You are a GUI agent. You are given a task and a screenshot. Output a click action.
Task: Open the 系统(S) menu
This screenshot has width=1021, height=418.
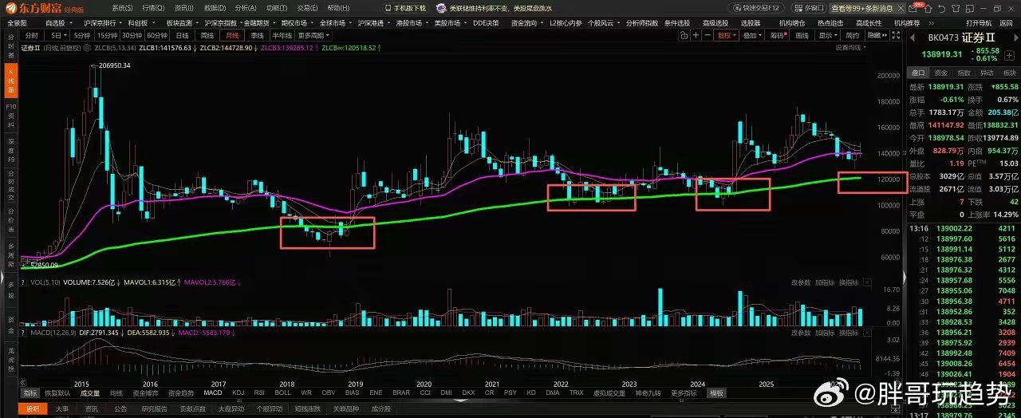pyautogui.click(x=122, y=7)
